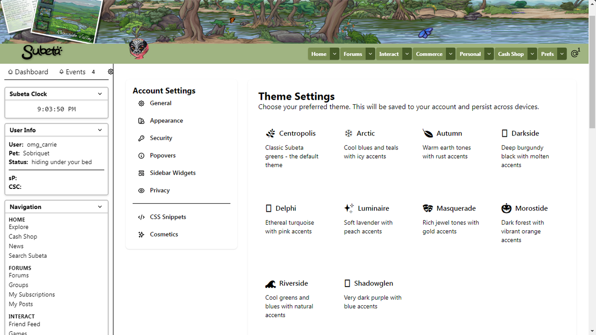Open the Forums menu dropdown arrow
The width and height of the screenshot is (596, 335).
click(370, 54)
